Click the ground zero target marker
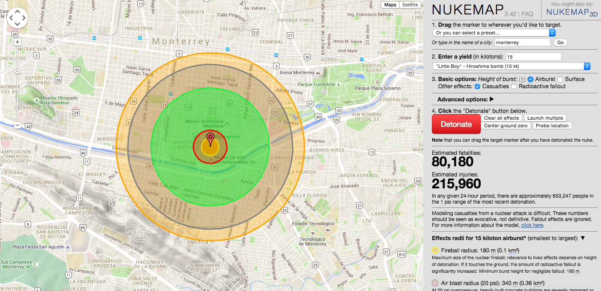This screenshot has height=291, width=601. 210,137
